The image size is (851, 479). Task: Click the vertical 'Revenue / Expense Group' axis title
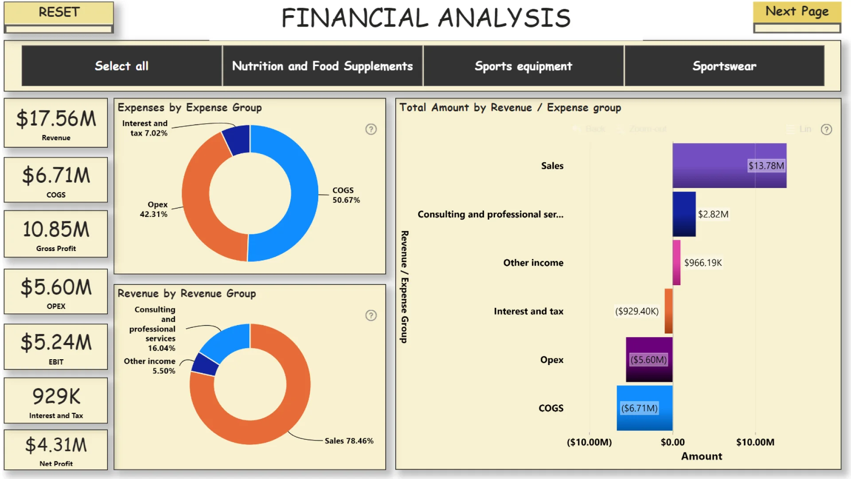click(x=404, y=287)
